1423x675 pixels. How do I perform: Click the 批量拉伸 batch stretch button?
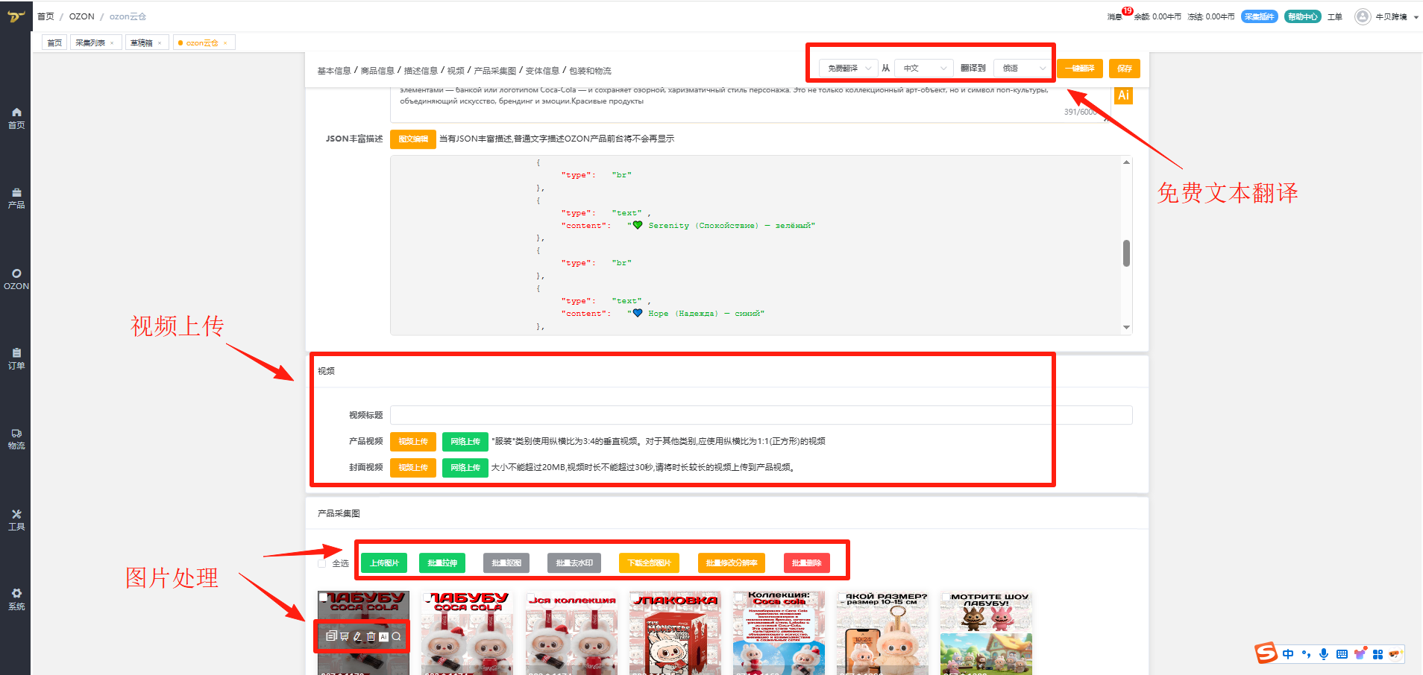click(442, 563)
